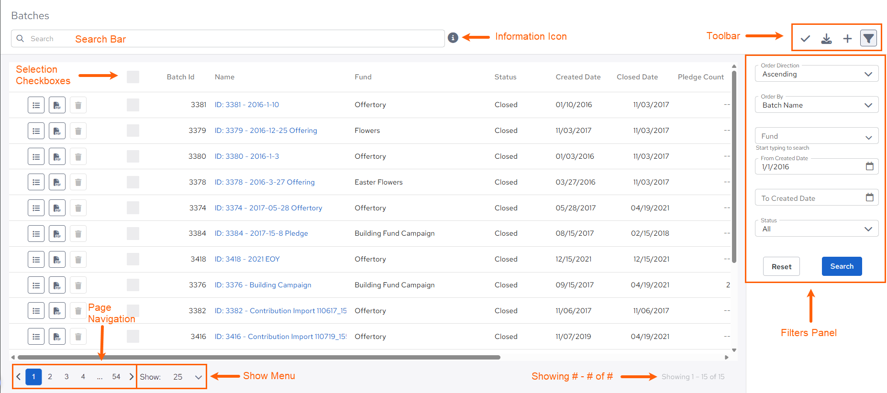
Task: Check the select-all header checkbox
Action: (133, 77)
